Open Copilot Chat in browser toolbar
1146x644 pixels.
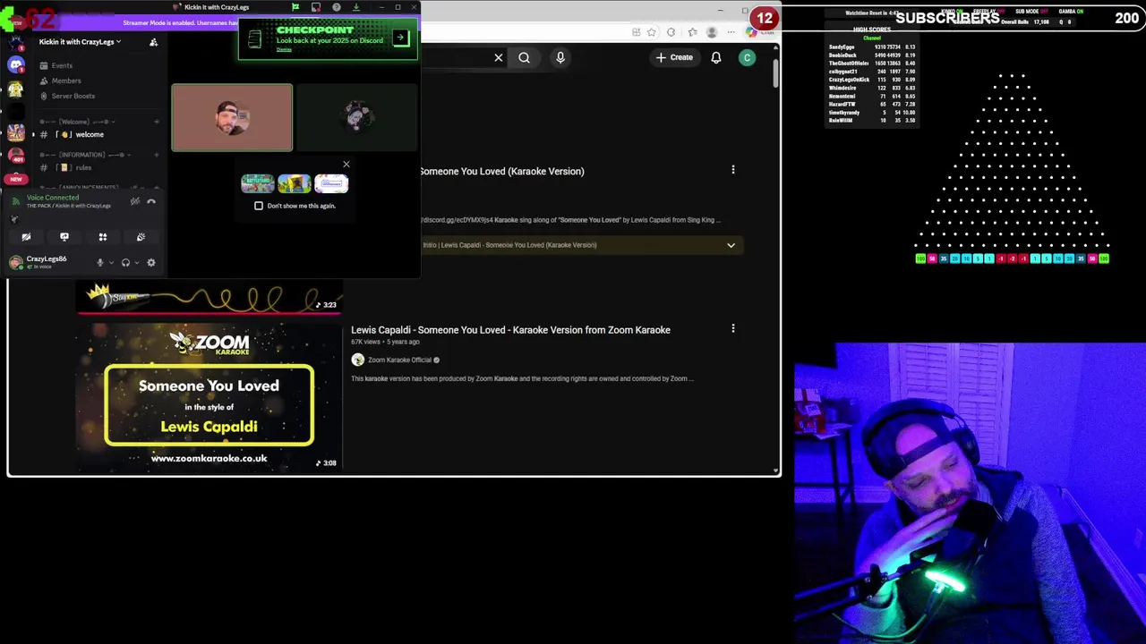(x=761, y=32)
